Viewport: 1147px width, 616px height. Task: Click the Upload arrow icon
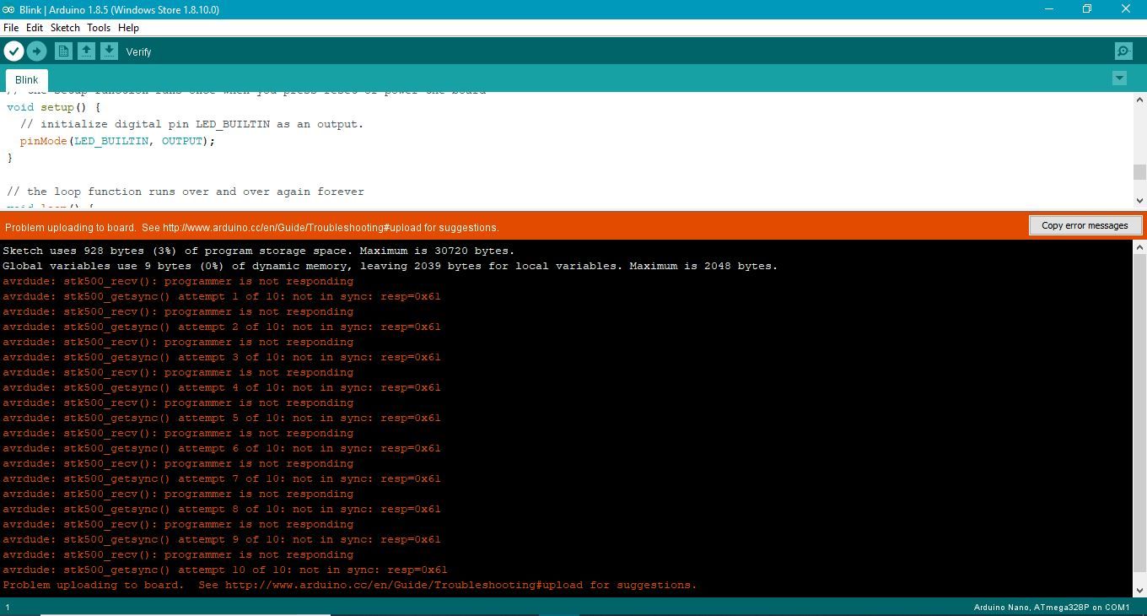[36, 51]
